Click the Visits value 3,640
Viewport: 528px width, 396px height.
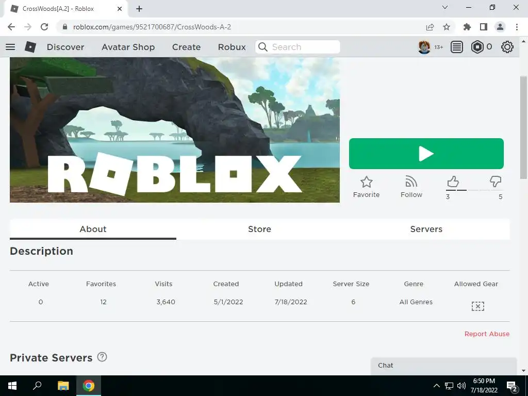[166, 302]
